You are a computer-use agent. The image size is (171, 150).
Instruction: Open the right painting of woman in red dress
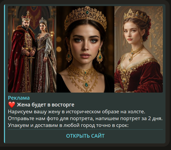[139, 49]
